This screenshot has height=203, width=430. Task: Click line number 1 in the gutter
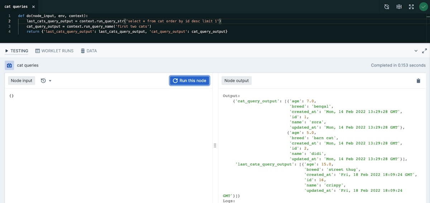pyautogui.click(x=9, y=16)
